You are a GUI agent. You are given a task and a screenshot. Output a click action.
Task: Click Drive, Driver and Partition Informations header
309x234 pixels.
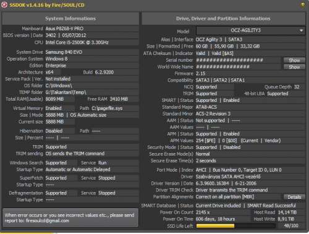223,19
